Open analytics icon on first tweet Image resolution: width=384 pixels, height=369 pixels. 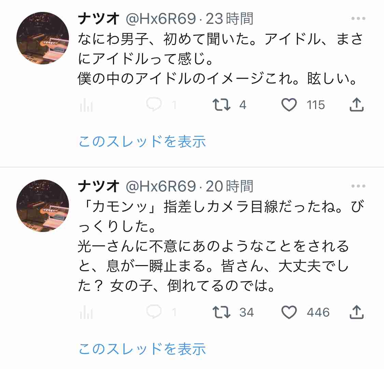click(x=86, y=105)
